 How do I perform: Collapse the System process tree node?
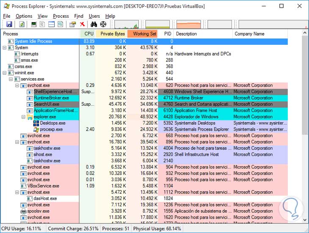point(5,48)
